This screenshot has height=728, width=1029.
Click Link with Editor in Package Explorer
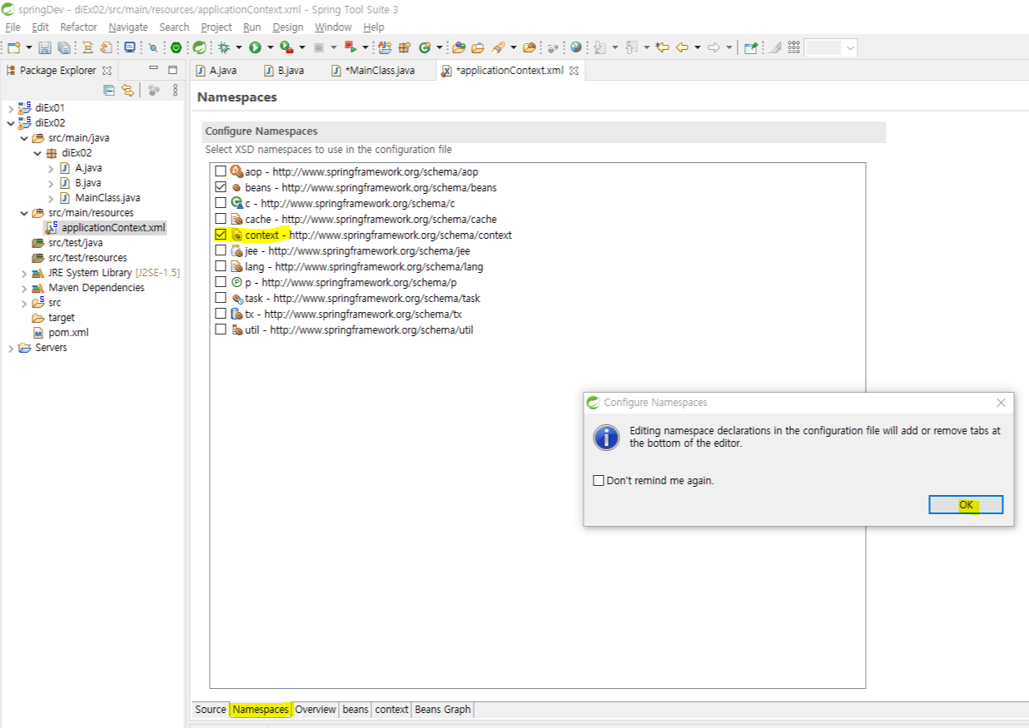(127, 90)
